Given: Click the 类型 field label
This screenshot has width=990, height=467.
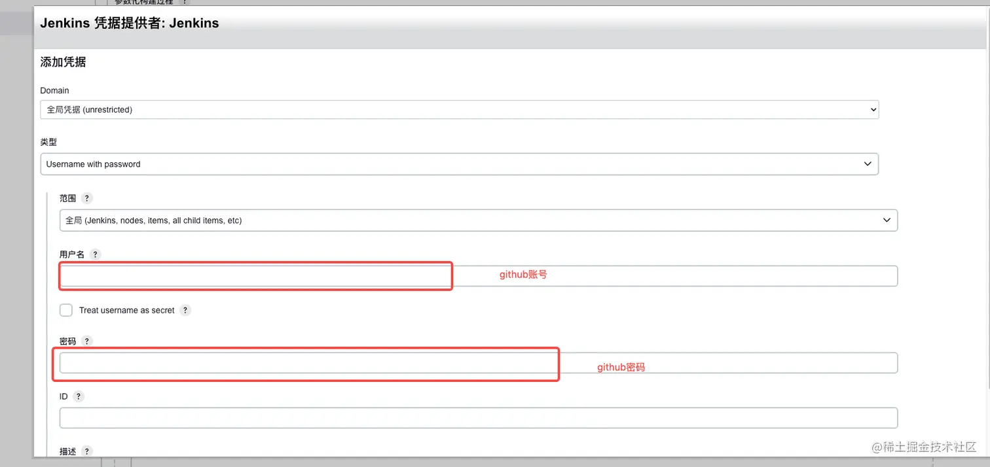Looking at the screenshot, I should click(x=48, y=142).
